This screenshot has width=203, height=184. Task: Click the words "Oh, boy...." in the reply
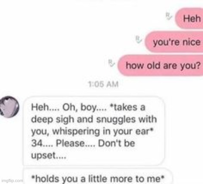point(85,107)
